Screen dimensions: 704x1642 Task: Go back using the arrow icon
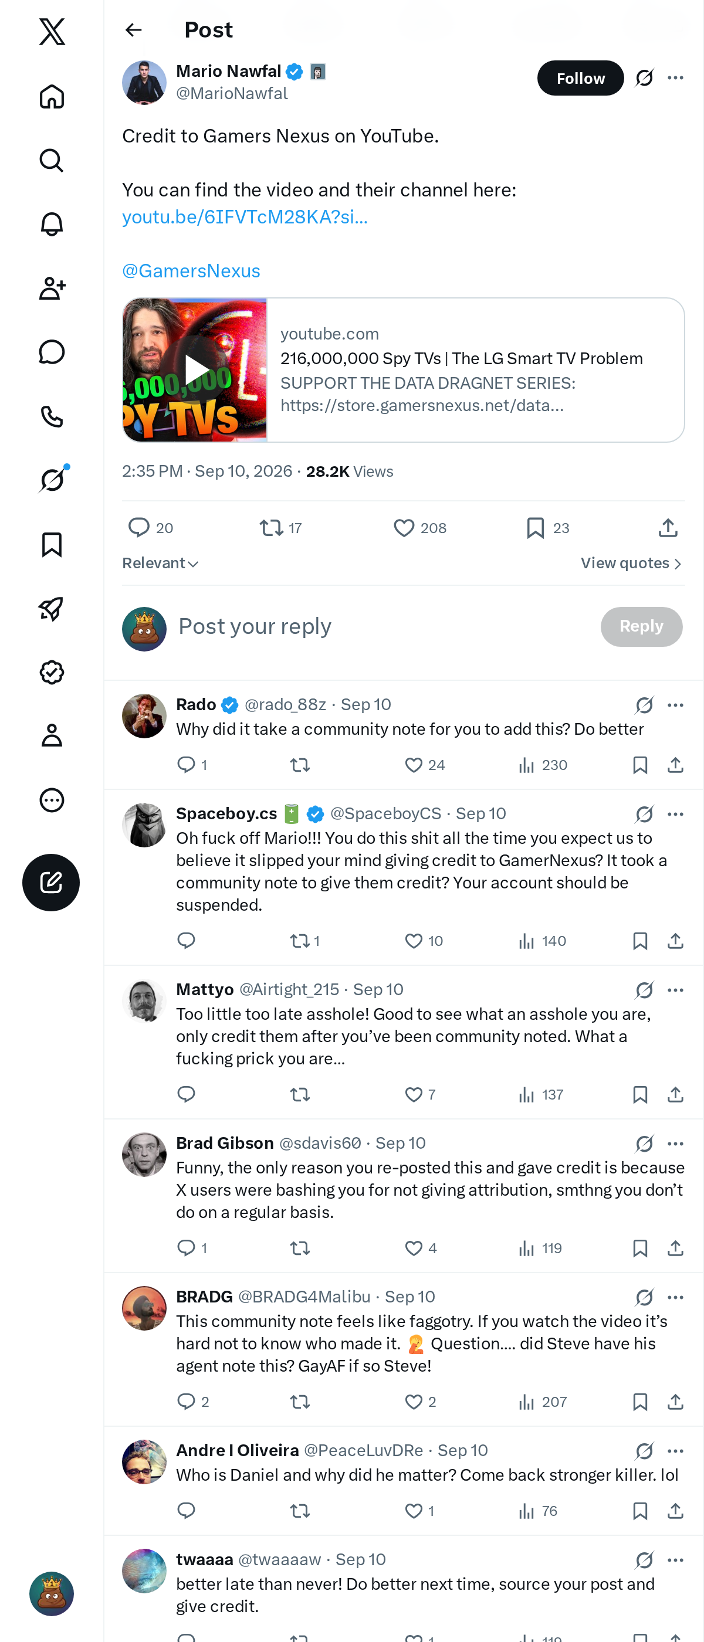tap(133, 30)
